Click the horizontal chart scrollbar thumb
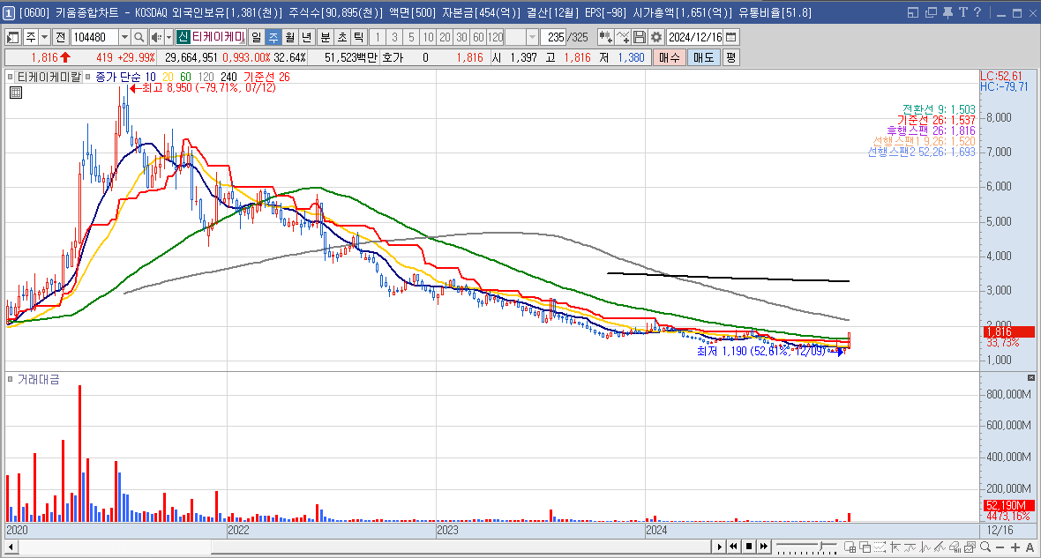This screenshot has width=1041, height=558. [461, 547]
